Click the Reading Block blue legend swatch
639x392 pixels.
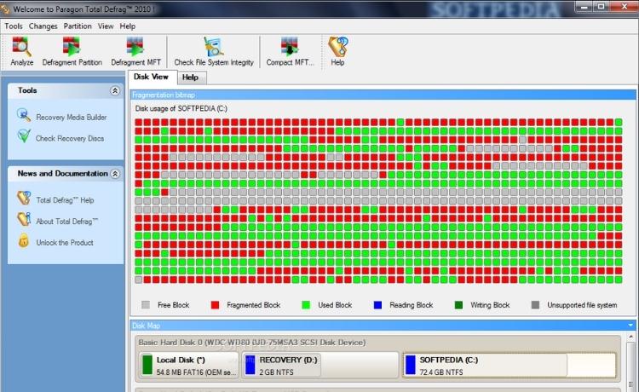coord(377,305)
